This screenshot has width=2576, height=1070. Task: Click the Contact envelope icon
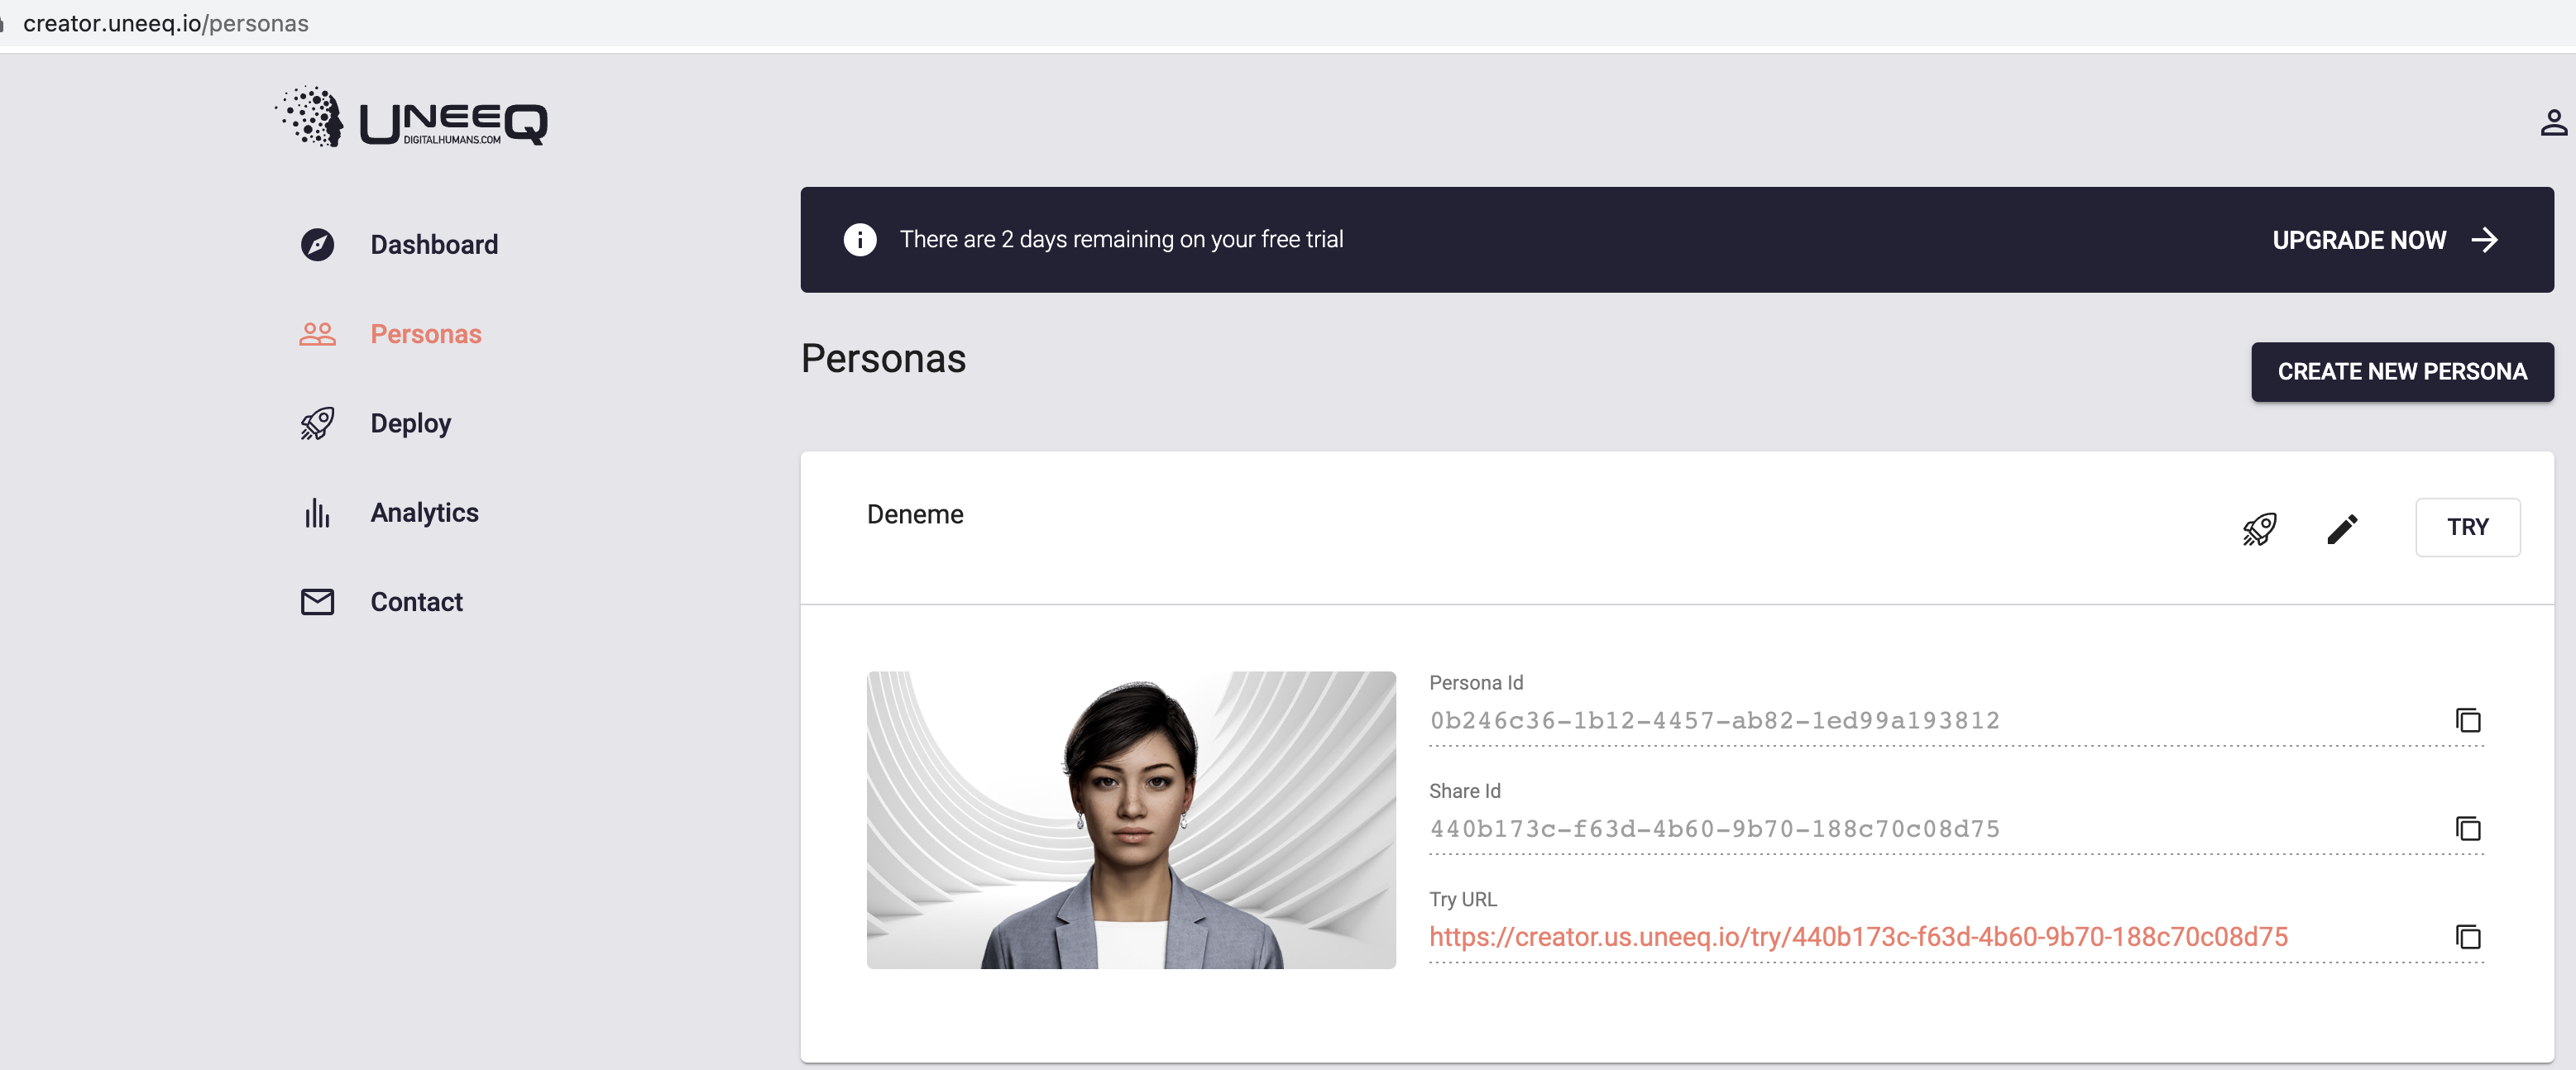point(317,602)
